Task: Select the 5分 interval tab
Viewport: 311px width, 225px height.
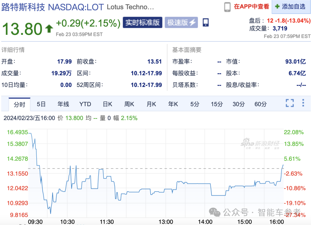Action: point(195,104)
